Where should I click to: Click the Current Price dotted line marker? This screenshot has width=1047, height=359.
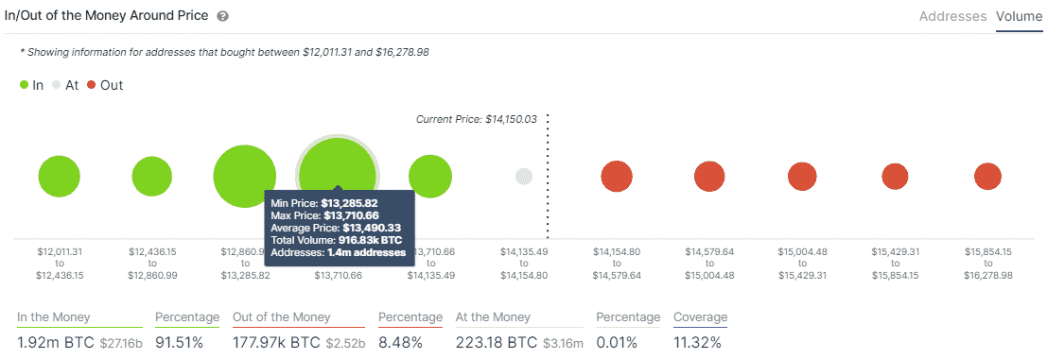click(548, 177)
